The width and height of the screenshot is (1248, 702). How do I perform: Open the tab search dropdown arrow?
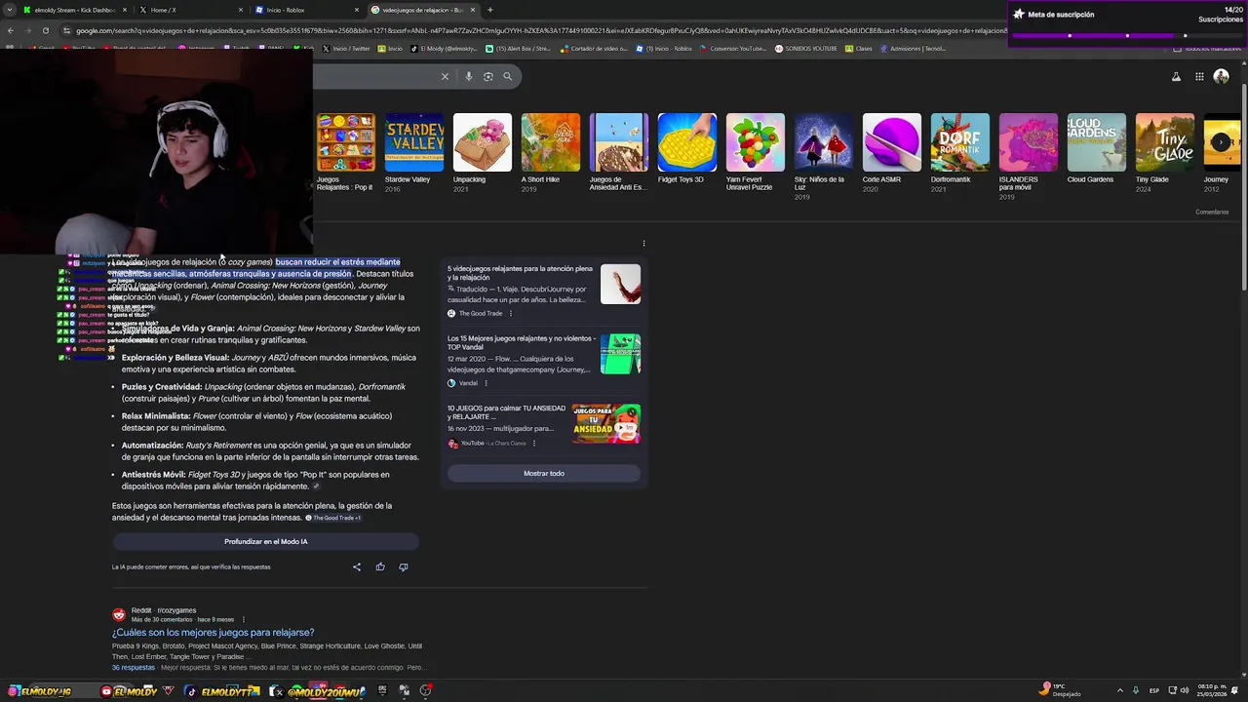pos(8,10)
